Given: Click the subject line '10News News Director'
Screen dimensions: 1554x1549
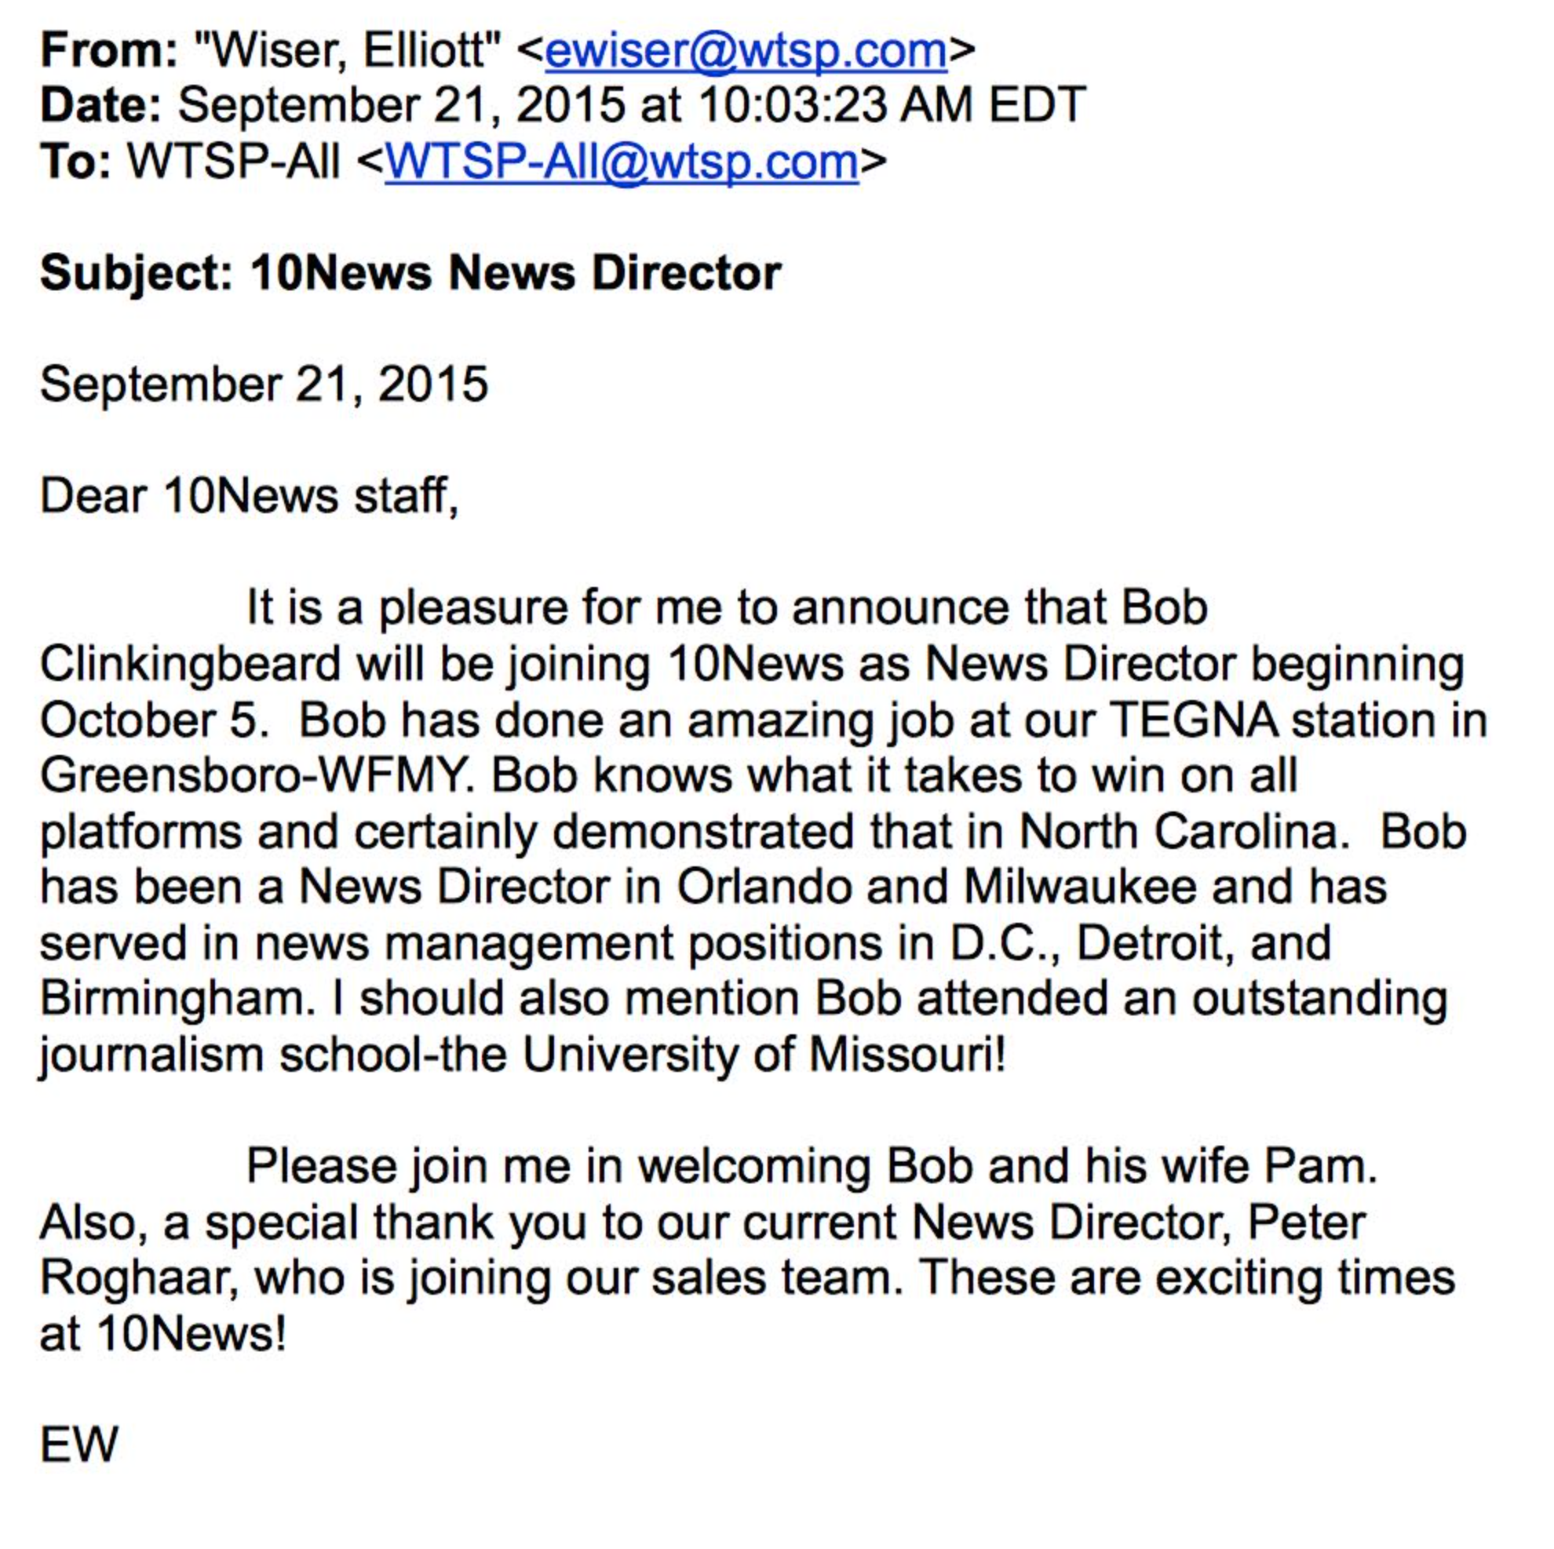Looking at the screenshot, I should point(516,272).
